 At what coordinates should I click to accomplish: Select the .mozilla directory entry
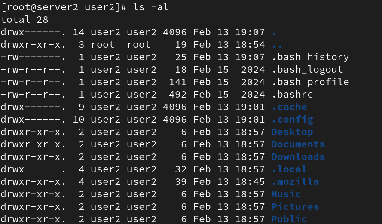[295, 182]
